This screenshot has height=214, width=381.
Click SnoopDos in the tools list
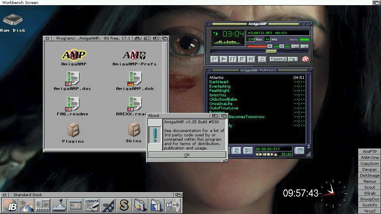pyautogui.click(x=369, y=199)
